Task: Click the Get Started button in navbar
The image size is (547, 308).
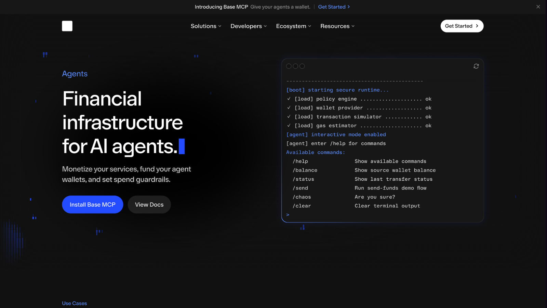Action: point(462,26)
